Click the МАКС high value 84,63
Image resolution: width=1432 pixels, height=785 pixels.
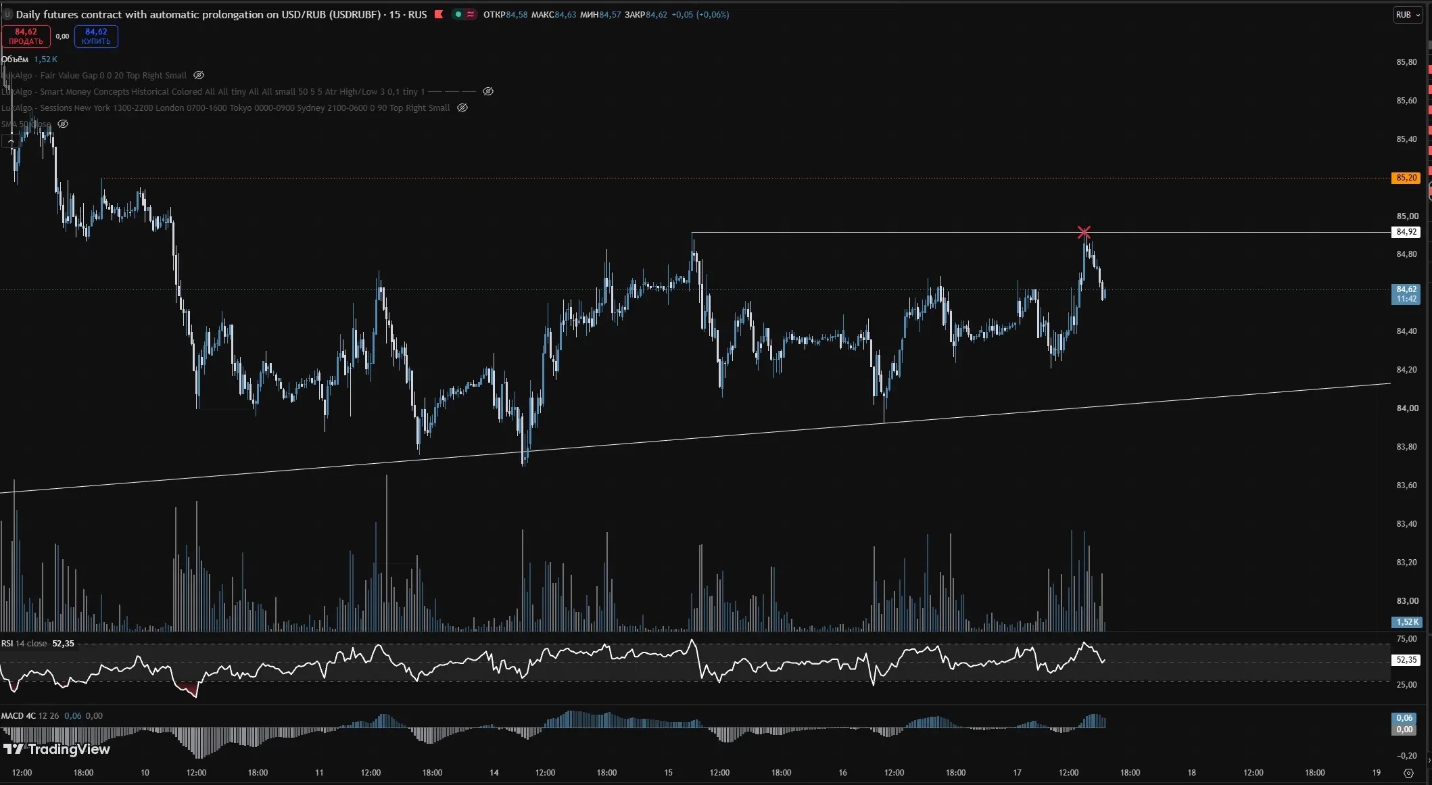click(x=565, y=14)
